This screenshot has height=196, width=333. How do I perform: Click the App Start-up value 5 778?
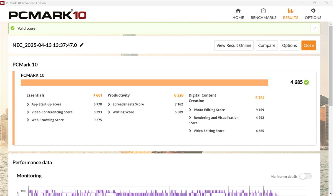[98, 104]
